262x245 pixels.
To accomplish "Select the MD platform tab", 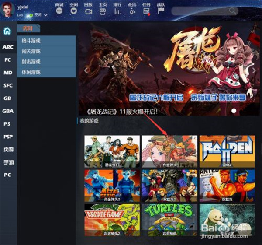I will coord(8,73).
